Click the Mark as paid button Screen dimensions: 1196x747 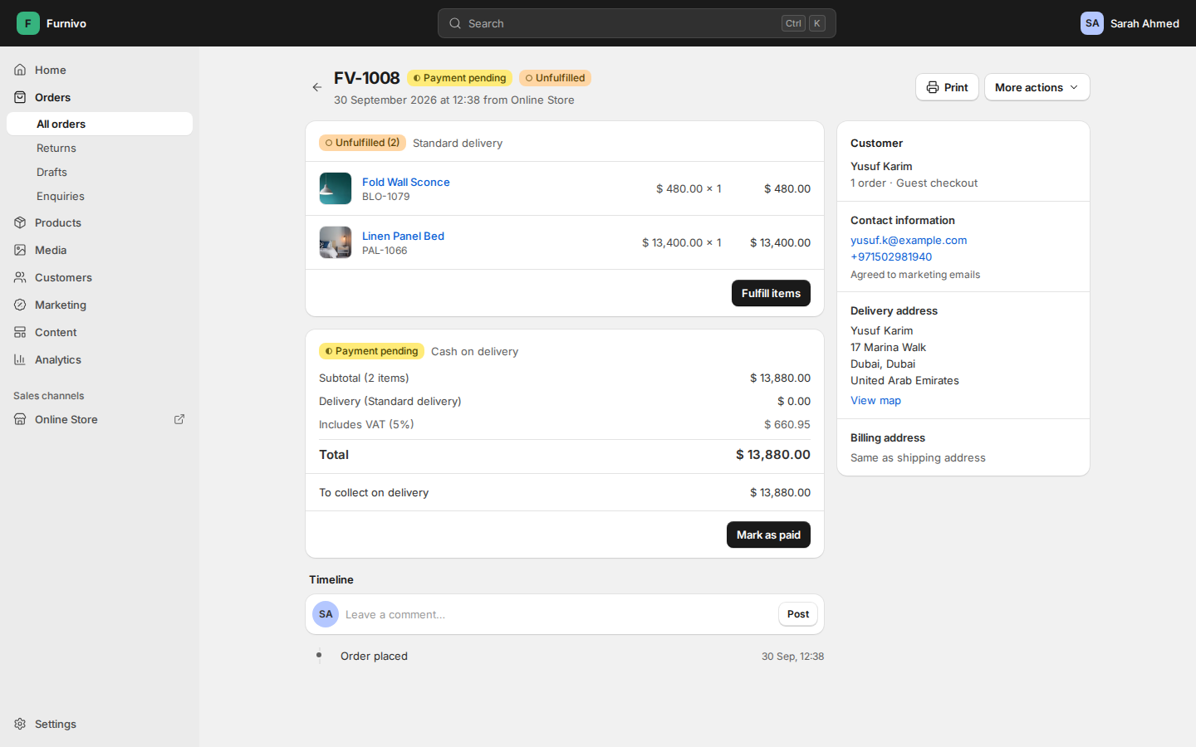[x=768, y=535]
